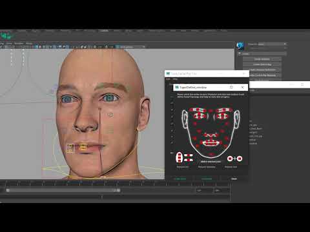Screen dimensions: 310x232
Task: Select the right eyebrow region on face diagram
Action: pyautogui.click(x=225, y=110)
